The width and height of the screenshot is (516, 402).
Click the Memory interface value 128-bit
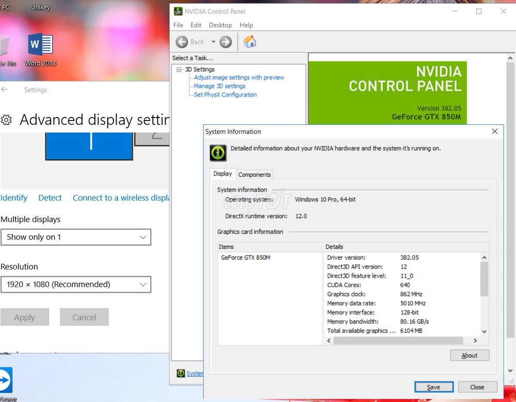[409, 312]
